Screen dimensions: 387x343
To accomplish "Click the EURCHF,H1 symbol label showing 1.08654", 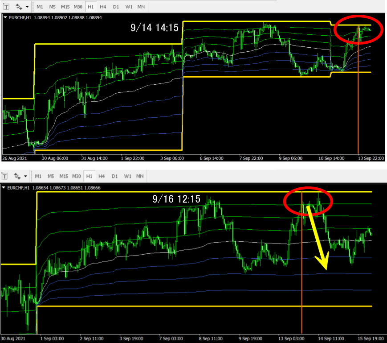I will tap(54, 188).
